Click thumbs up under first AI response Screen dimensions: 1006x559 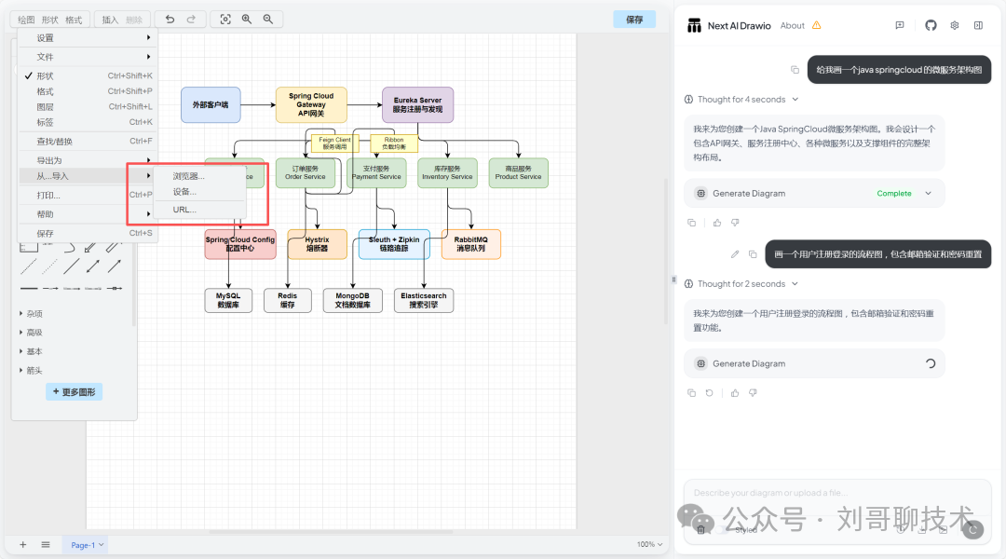[x=717, y=223]
